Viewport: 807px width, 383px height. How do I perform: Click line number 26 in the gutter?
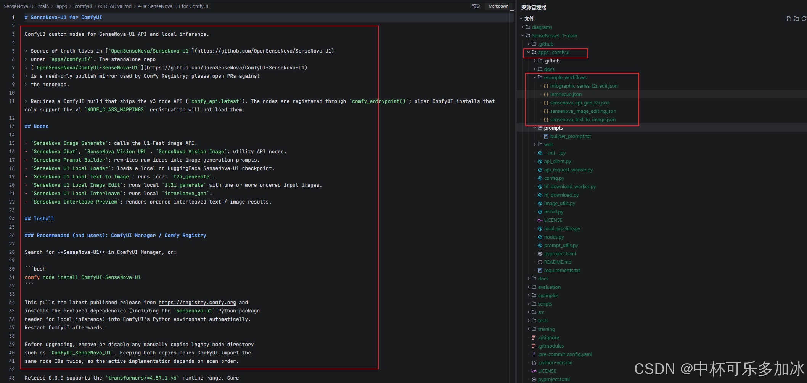pyautogui.click(x=12, y=236)
